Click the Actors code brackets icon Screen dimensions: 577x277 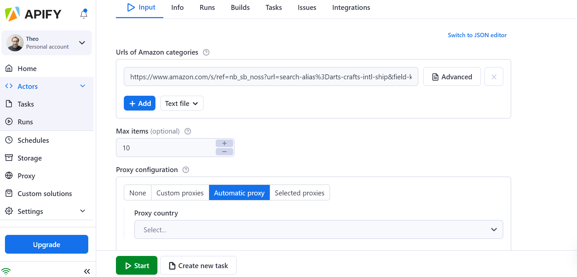pyautogui.click(x=9, y=86)
